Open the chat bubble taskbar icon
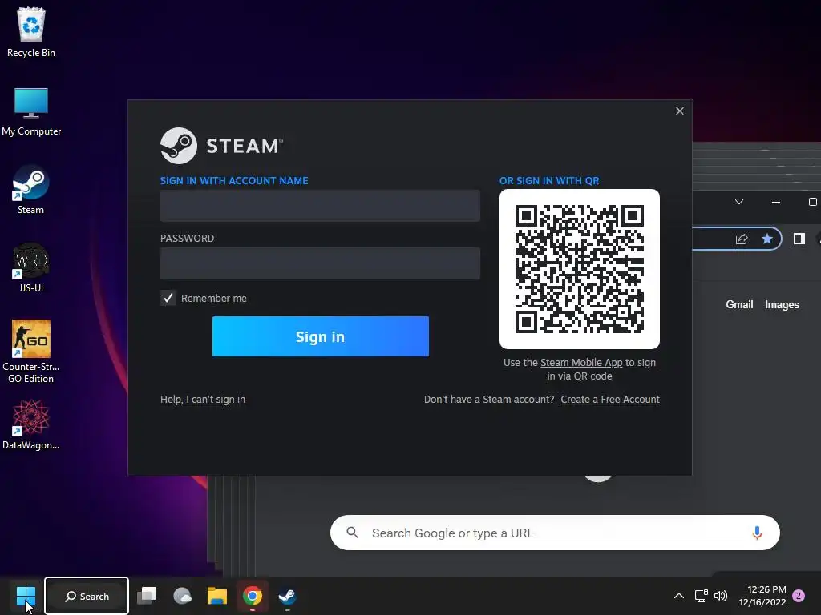The width and height of the screenshot is (821, 615). pos(182,596)
